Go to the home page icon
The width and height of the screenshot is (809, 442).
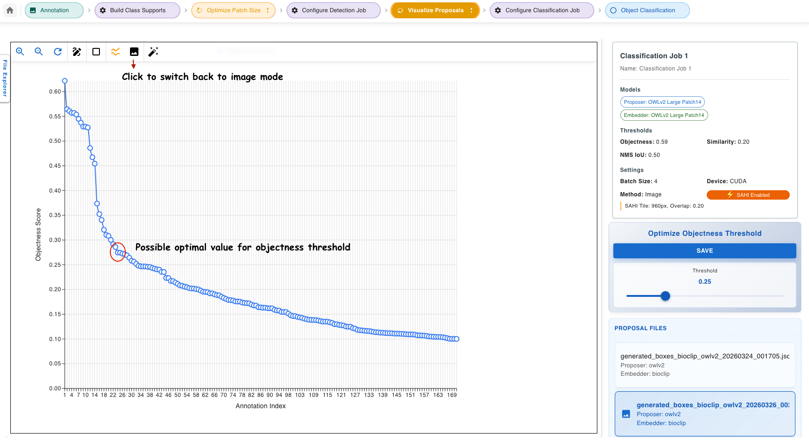pos(10,10)
